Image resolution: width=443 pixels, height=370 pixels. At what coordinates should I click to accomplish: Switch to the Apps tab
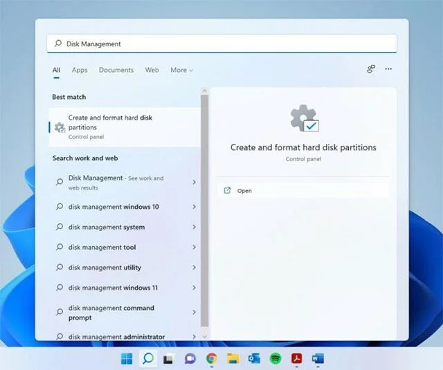pos(80,70)
